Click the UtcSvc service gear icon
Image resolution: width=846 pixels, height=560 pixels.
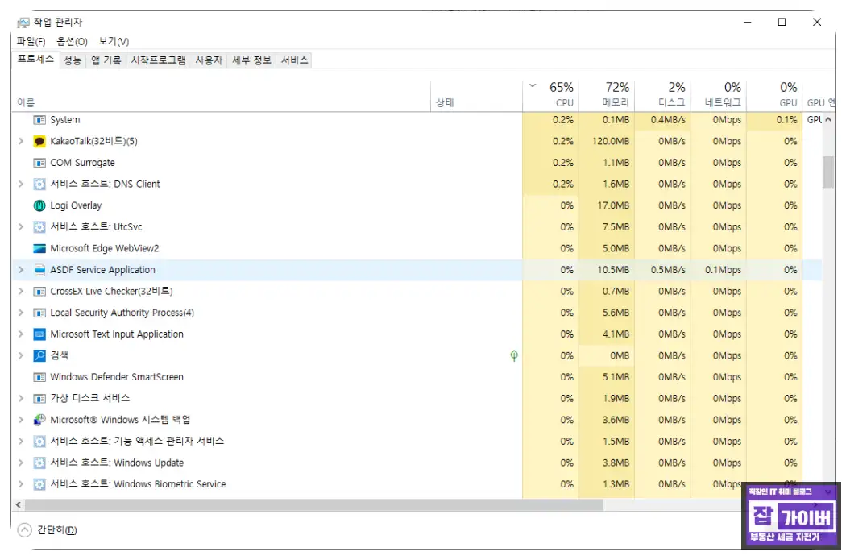point(39,227)
